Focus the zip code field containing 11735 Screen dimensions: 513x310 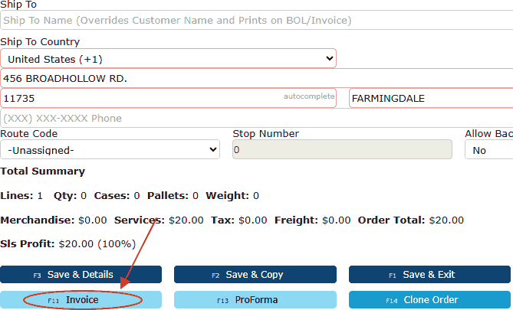tap(138, 99)
